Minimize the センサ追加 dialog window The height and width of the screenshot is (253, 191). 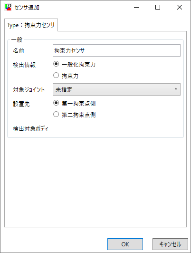point(136,7)
